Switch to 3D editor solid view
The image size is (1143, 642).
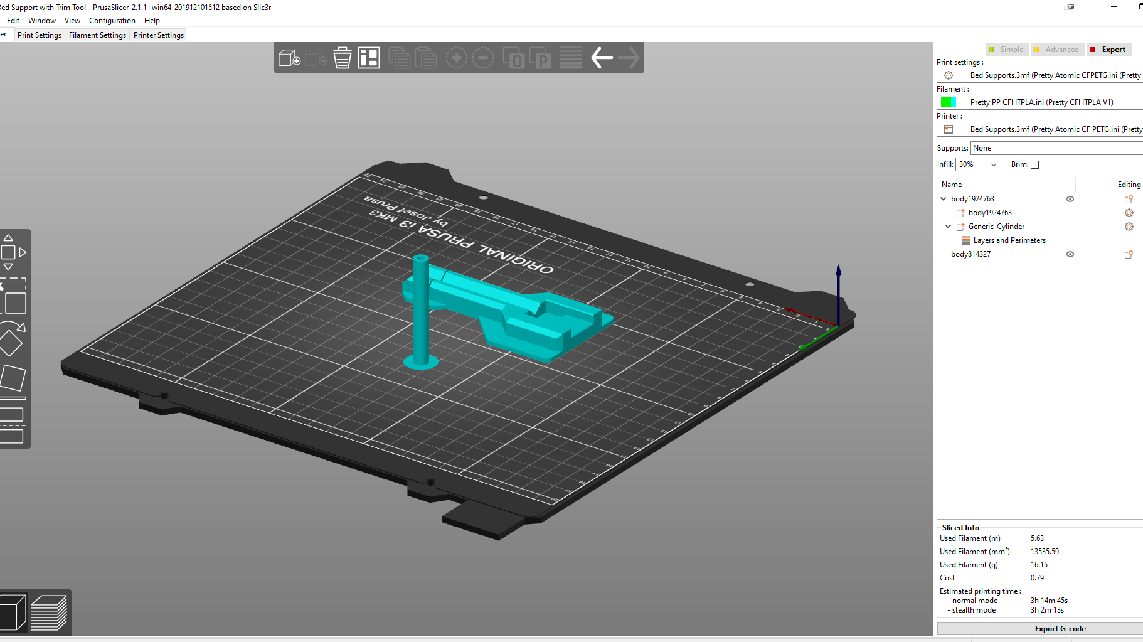[13, 613]
